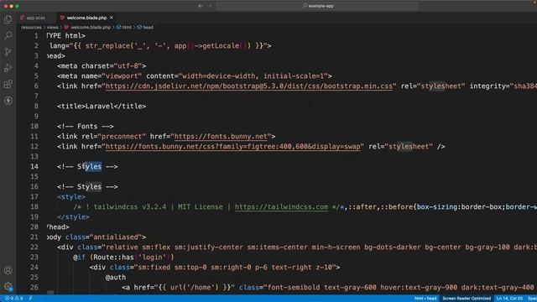Click the html > head status bar item
This screenshot has height=302, width=537.
click(x=425, y=299)
